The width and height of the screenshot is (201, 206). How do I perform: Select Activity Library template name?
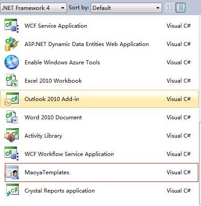43,136
